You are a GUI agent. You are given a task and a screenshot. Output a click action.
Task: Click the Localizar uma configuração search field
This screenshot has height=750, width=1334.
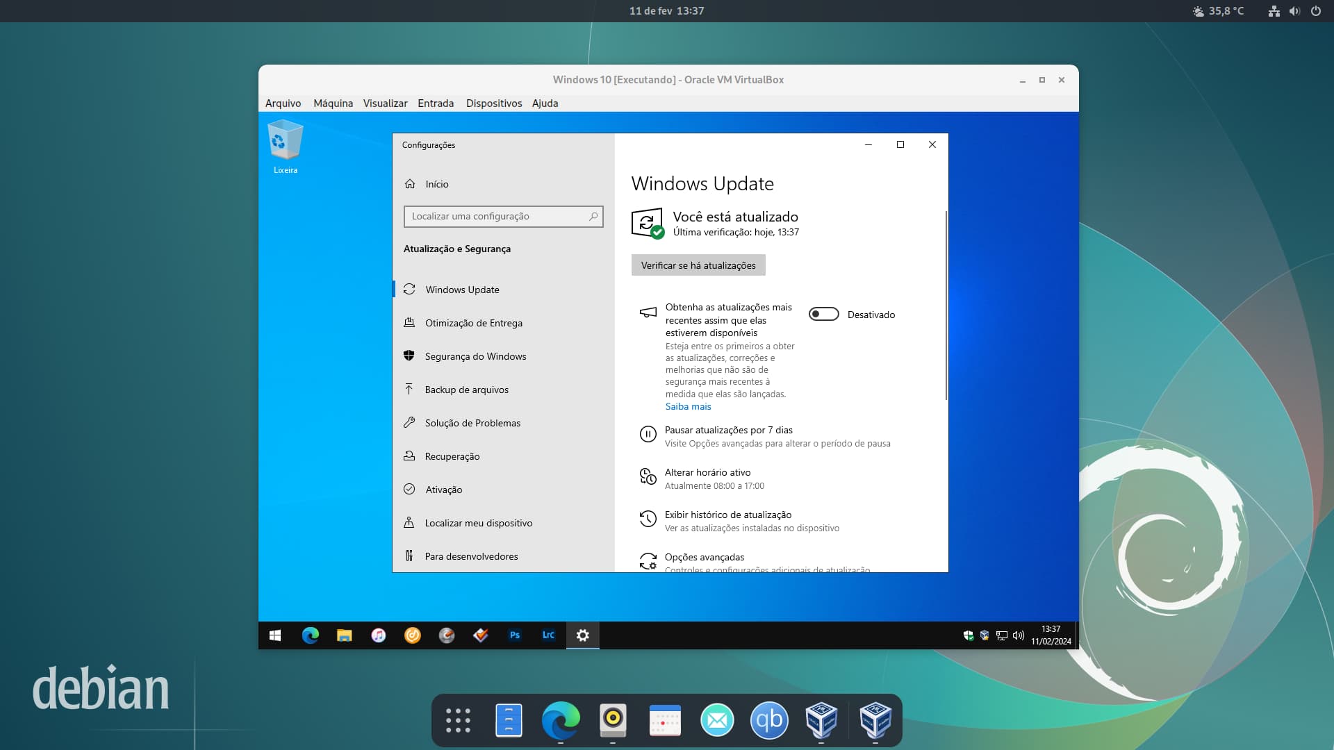pos(497,217)
